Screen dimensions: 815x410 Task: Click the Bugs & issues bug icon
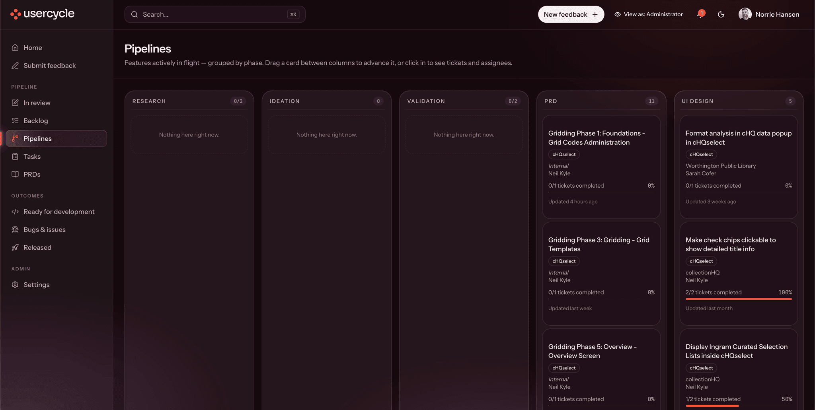[15, 230]
